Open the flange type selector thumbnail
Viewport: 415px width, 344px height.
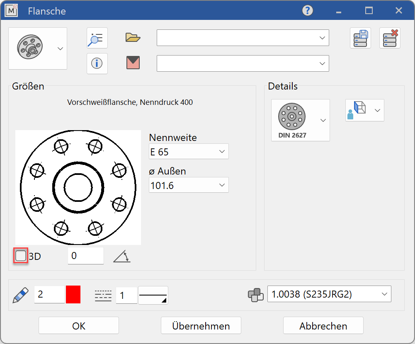(38, 48)
